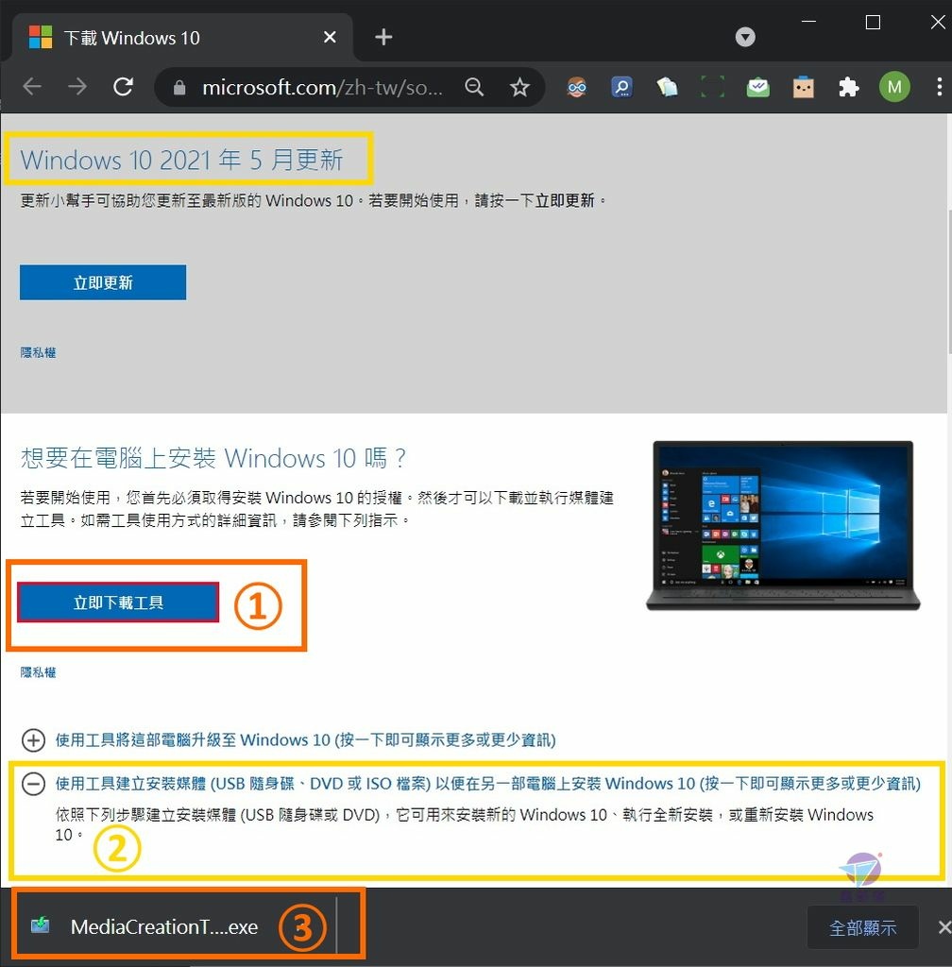Close the downloads bar

point(944,927)
